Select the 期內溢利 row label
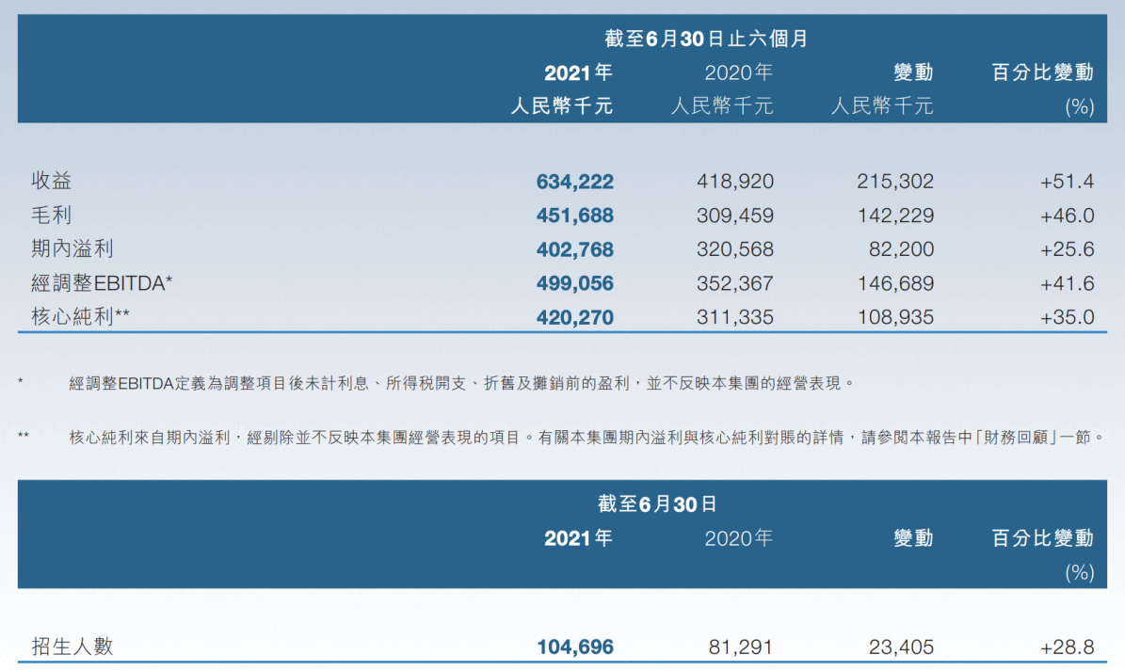The image size is (1125, 671). (72, 249)
